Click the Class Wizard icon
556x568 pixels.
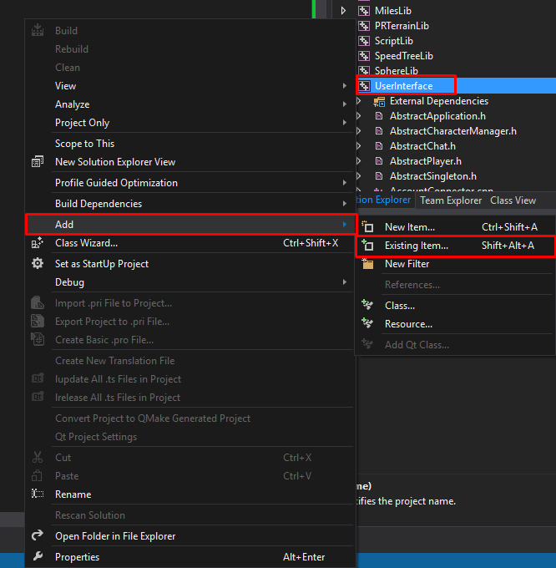click(38, 243)
